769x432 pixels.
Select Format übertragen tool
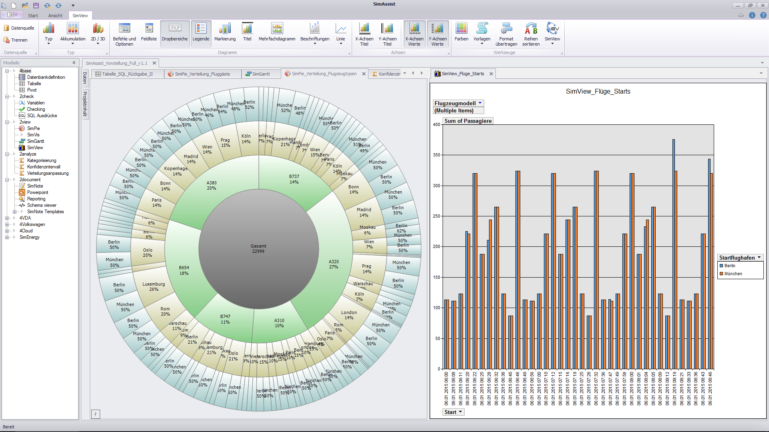click(x=506, y=29)
